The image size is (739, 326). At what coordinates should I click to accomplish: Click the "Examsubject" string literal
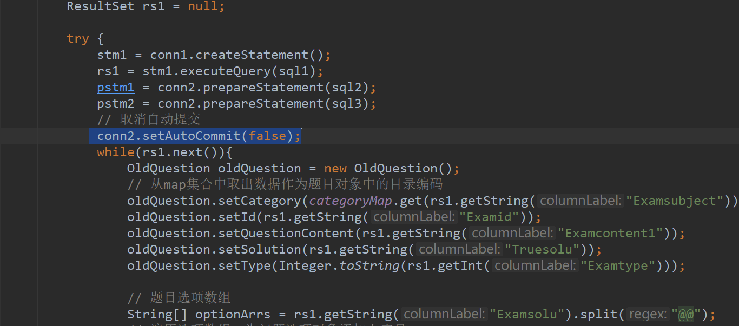coord(674,201)
